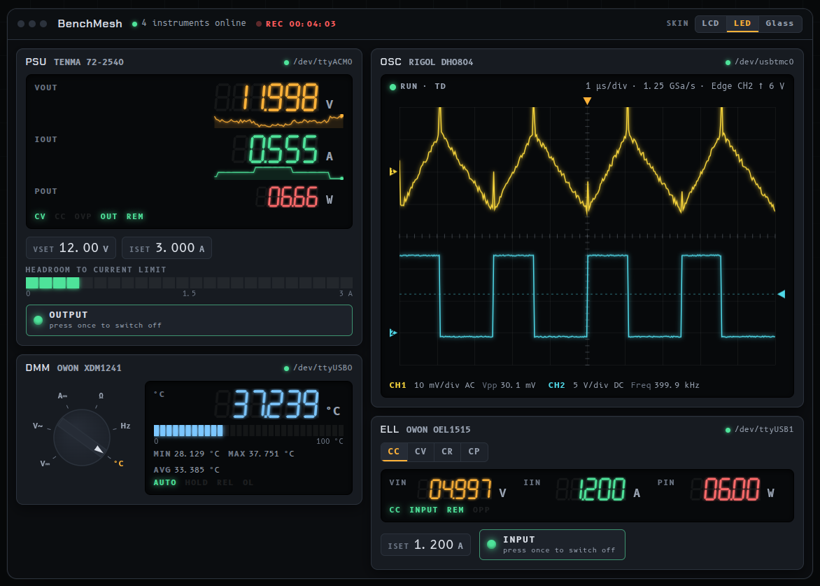Viewport: 820px width, 586px height.
Task: Select CC mode on the electronic load
Action: pos(394,452)
